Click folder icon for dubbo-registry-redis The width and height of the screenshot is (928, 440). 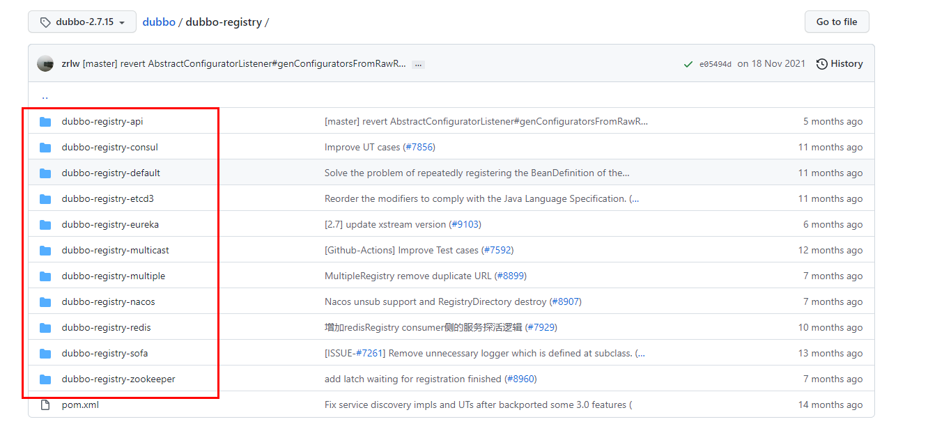click(x=45, y=328)
